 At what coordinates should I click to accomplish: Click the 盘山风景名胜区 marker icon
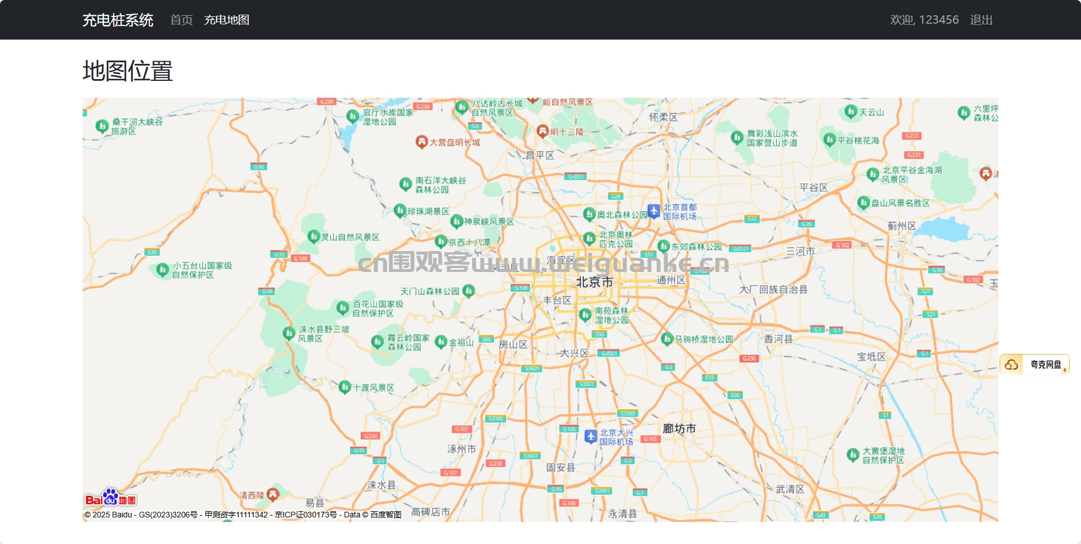point(863,202)
